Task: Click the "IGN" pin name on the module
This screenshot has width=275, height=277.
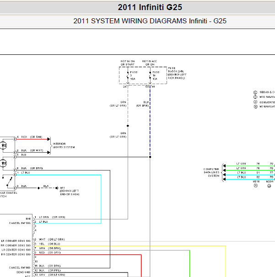Action: [28, 218]
